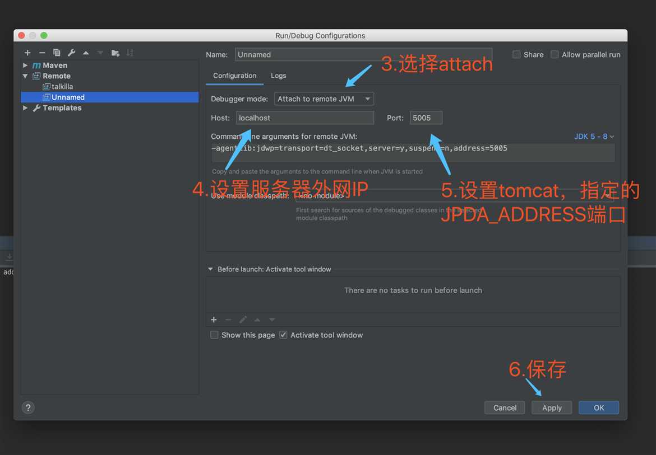The height and width of the screenshot is (455, 656).
Task: Sort configurations alphabetically
Action: 130,53
